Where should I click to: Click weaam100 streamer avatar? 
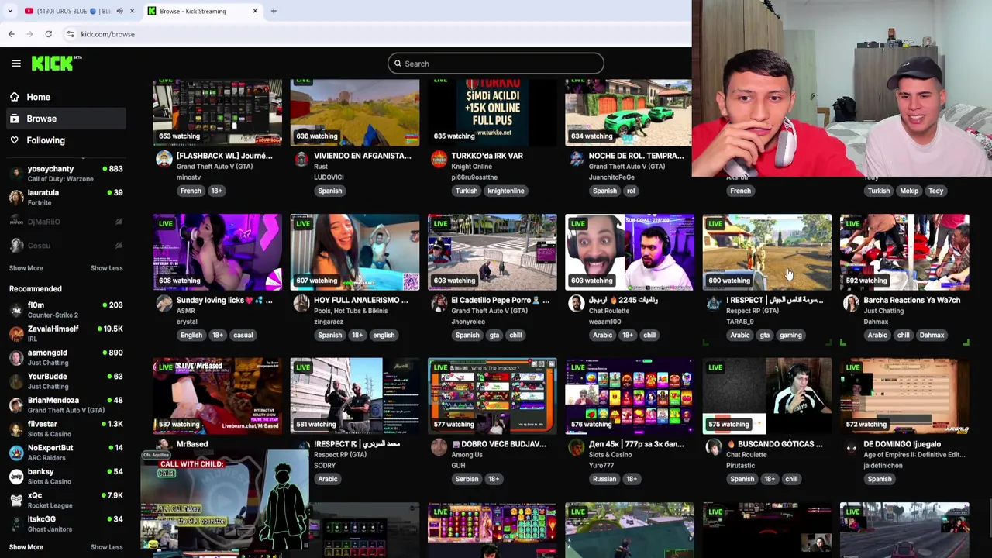576,303
